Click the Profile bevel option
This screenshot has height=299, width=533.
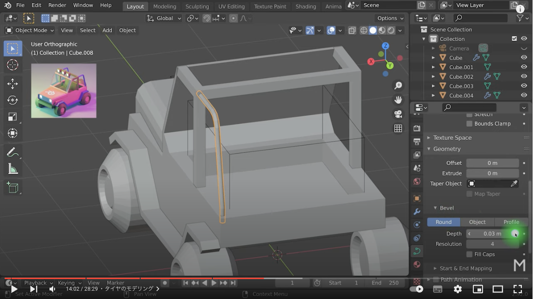point(511,222)
